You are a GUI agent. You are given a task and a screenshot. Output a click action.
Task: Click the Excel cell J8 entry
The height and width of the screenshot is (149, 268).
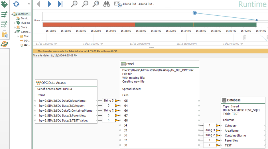(x=125, y=145)
